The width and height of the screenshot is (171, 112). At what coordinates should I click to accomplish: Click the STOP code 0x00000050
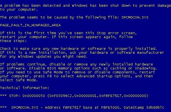click(x=34, y=95)
